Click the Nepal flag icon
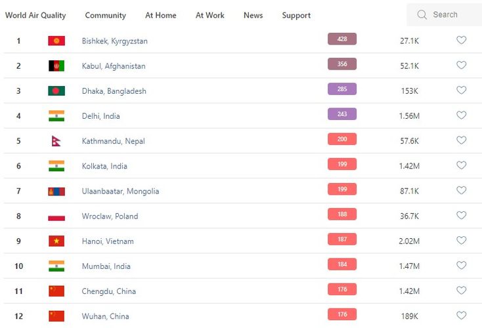Viewport: 482px width, 328px height. click(56, 141)
